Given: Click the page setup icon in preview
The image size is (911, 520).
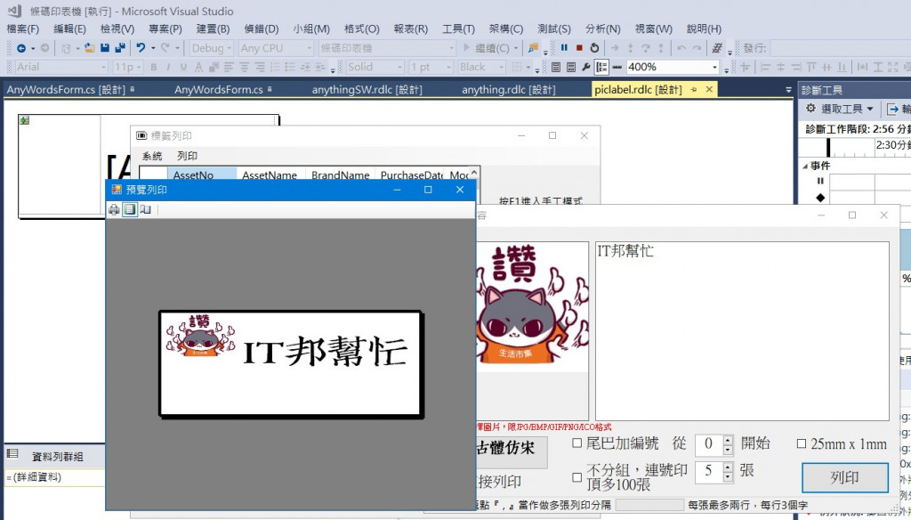Looking at the screenshot, I should coord(145,209).
